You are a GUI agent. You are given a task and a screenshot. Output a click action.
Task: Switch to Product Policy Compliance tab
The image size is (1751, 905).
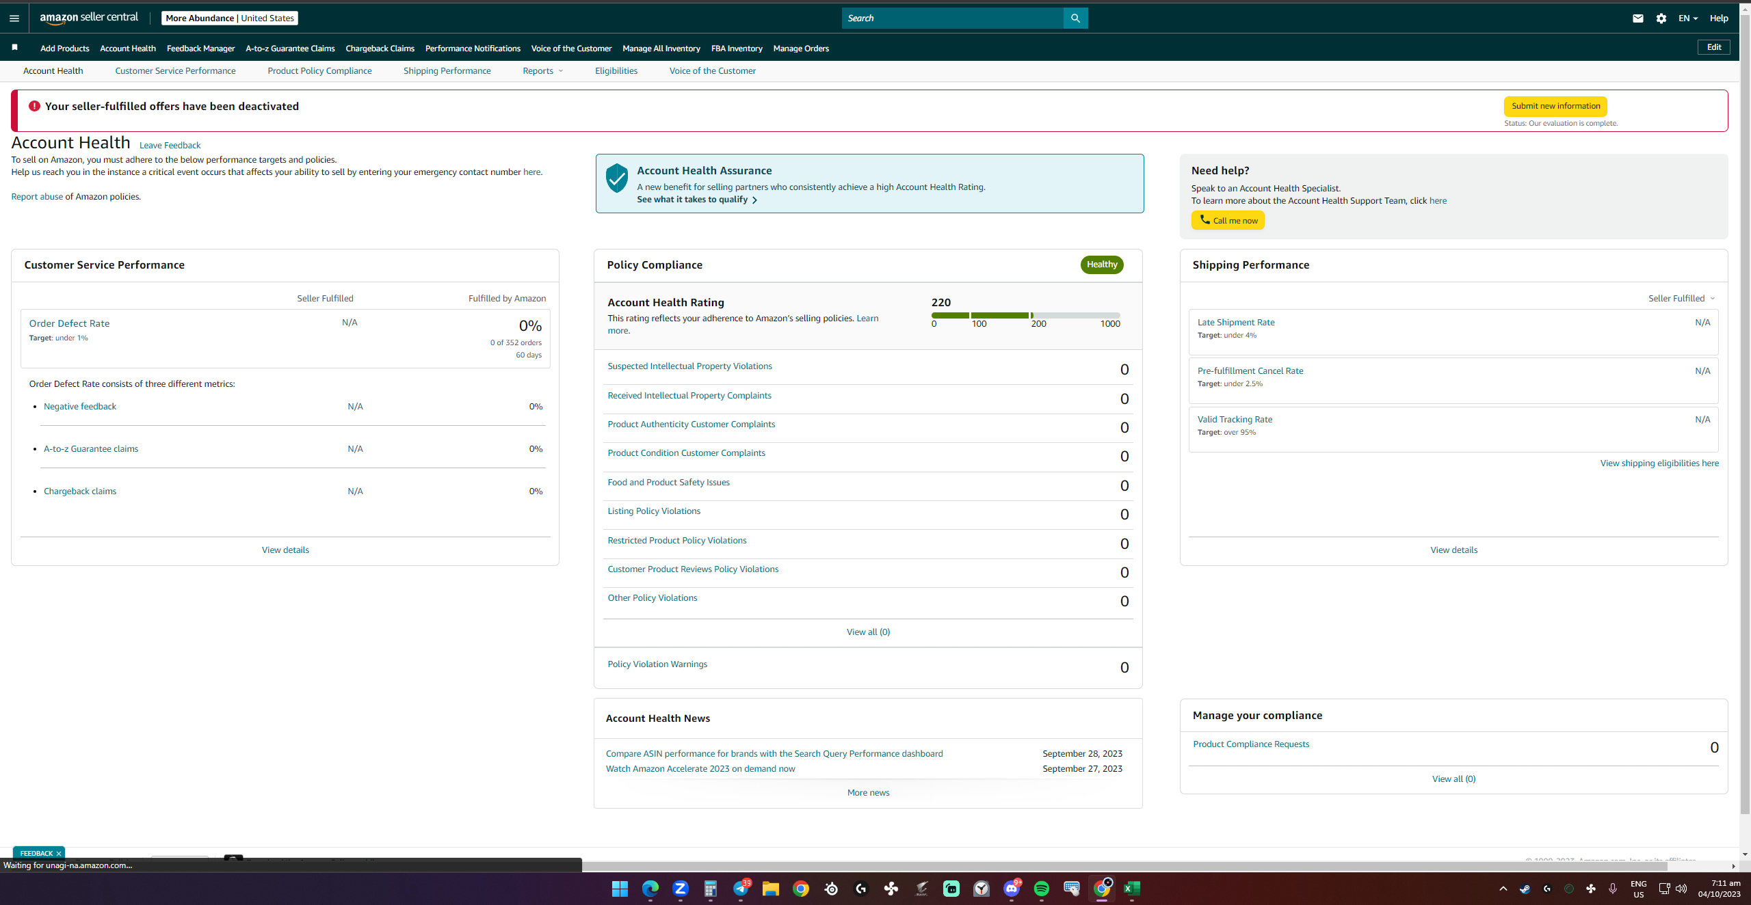point(319,71)
